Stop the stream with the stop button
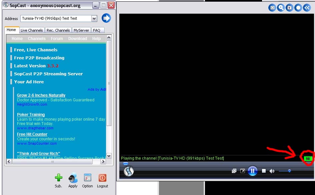Screen dimensions: 315x195 pos(264,171)
